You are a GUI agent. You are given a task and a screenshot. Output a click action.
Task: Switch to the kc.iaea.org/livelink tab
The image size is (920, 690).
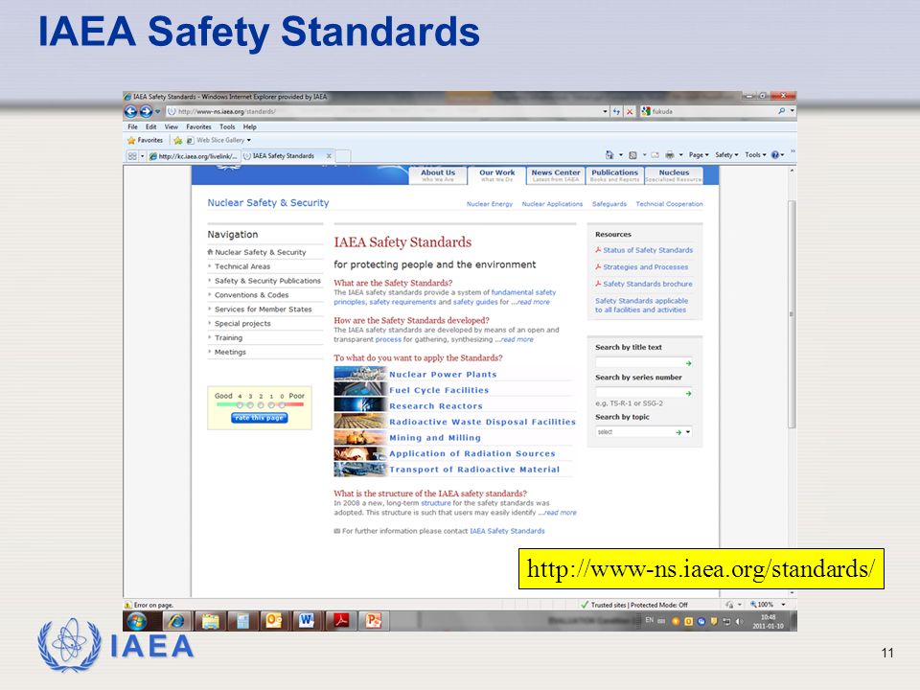pos(193,156)
